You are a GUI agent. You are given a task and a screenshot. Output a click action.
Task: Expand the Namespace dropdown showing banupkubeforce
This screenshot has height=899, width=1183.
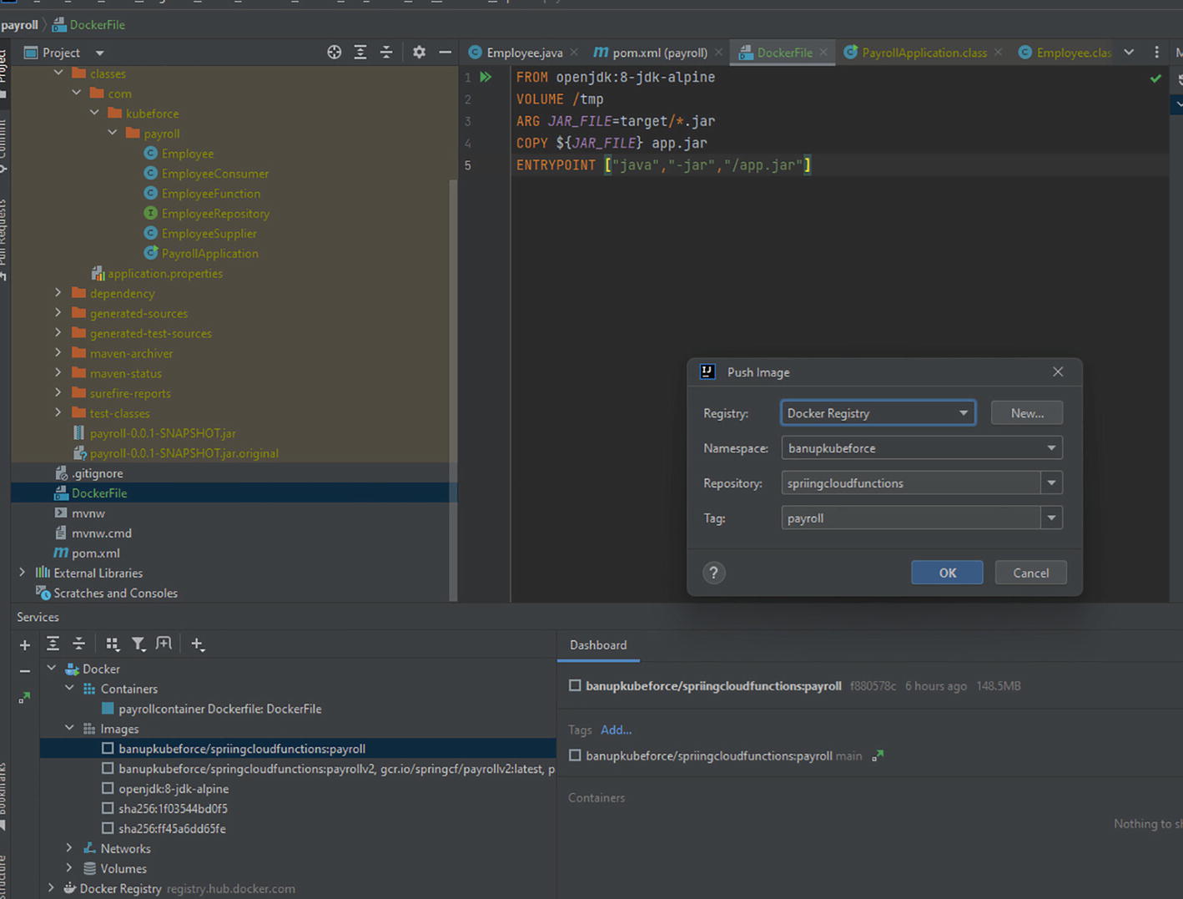(x=1051, y=448)
